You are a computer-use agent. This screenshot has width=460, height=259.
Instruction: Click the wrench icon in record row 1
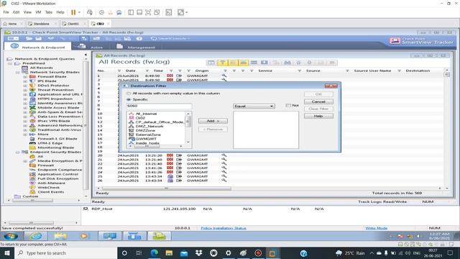pyautogui.click(x=224, y=76)
